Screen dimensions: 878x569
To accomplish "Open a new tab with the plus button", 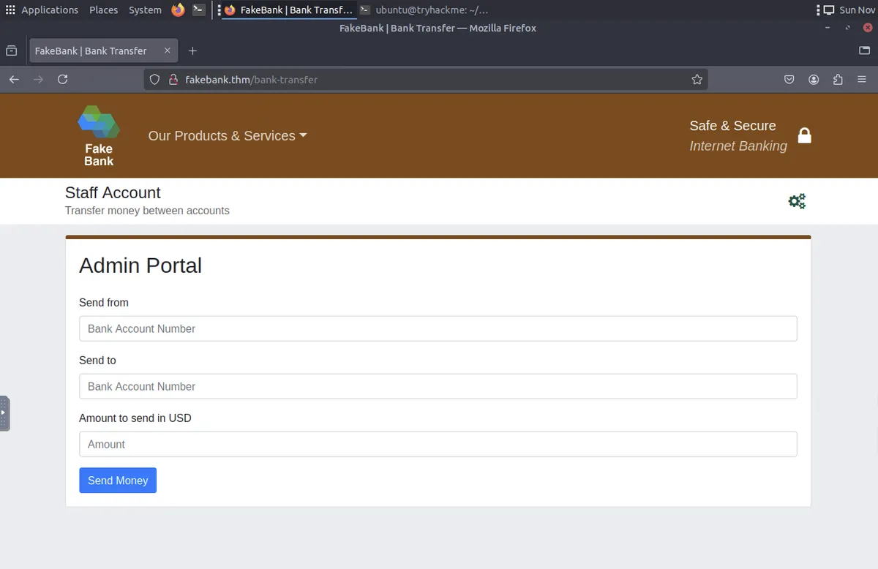I will click(x=192, y=50).
